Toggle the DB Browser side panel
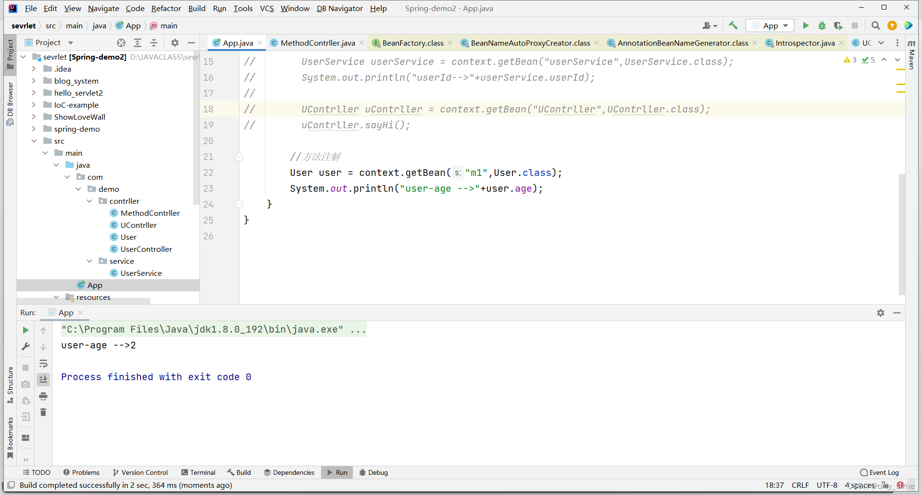 pyautogui.click(x=10, y=104)
